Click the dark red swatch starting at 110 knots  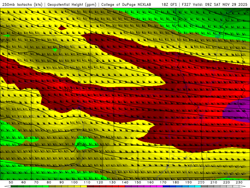click(90, 186)
